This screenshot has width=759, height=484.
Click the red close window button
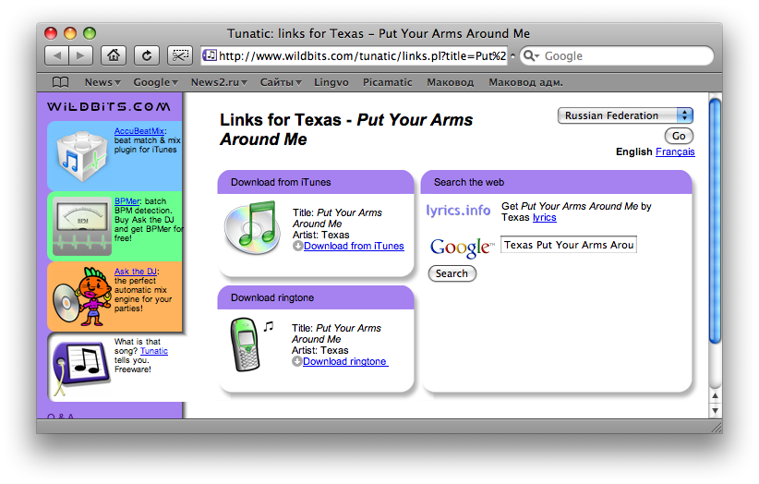(x=51, y=33)
